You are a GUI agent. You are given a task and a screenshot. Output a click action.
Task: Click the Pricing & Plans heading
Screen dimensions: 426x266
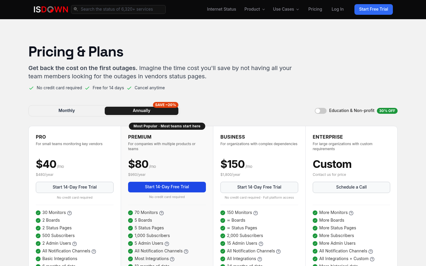[x=76, y=52]
